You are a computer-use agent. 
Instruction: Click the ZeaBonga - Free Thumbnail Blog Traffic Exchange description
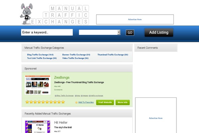click(79, 82)
